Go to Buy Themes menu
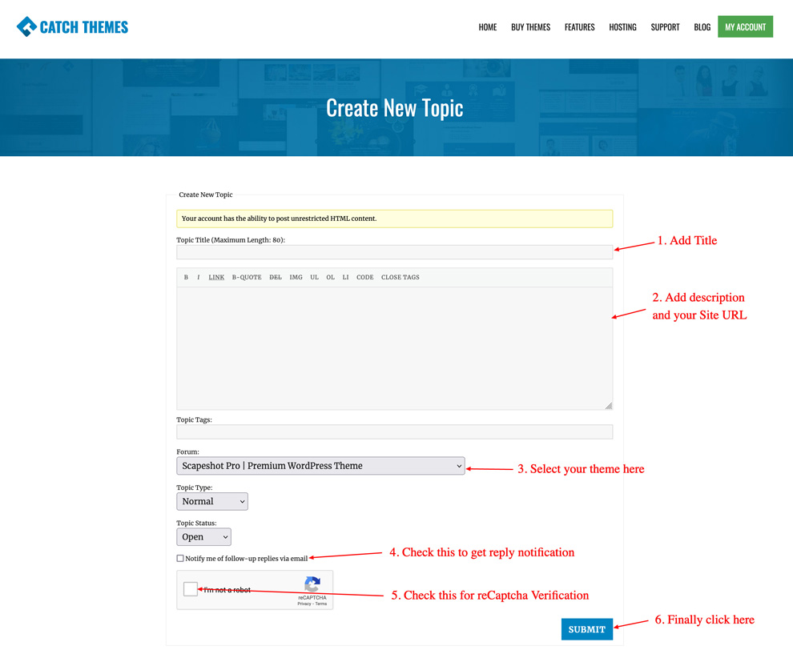Image resolution: width=793 pixels, height=662 pixels. pyautogui.click(x=530, y=27)
